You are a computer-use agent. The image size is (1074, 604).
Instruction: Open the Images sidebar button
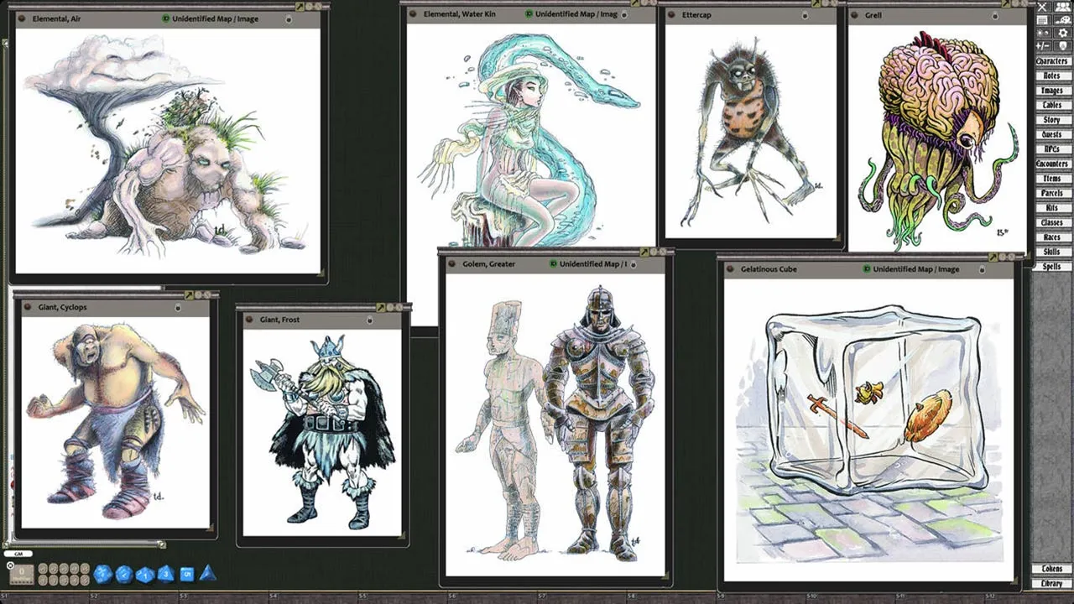pos(1051,91)
